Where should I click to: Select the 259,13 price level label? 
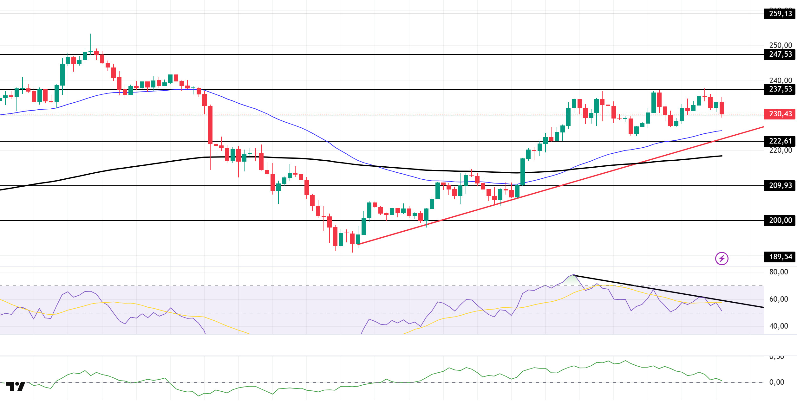780,14
